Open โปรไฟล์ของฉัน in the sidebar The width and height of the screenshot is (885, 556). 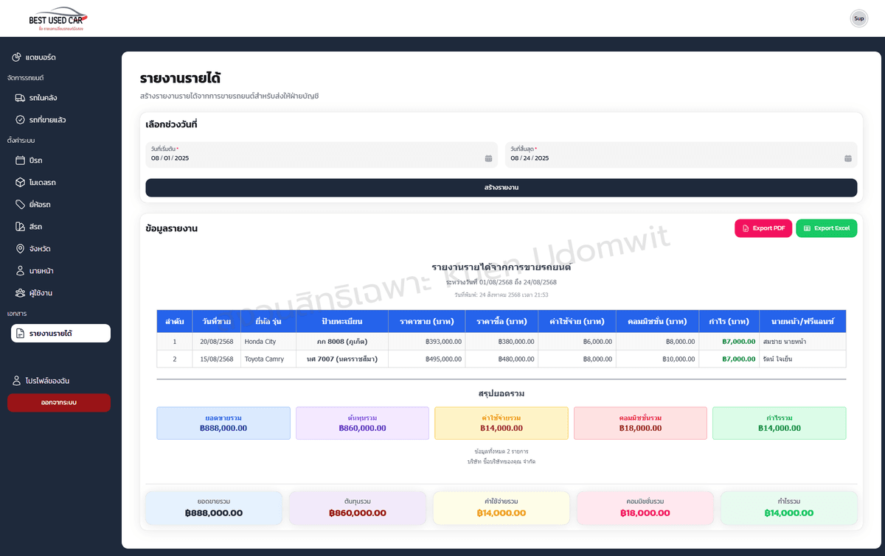59,381
